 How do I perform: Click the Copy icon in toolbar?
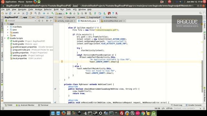(x=27, y=13)
